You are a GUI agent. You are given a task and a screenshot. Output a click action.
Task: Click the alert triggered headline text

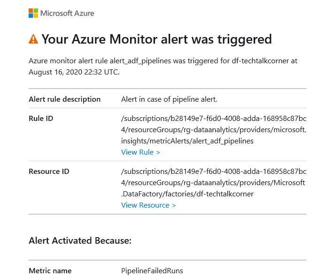point(157,39)
